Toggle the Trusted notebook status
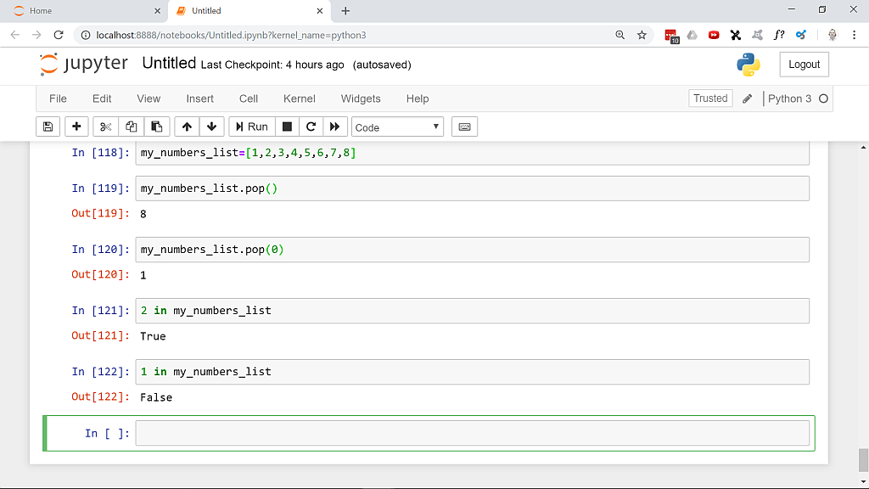This screenshot has width=869, height=489. (x=710, y=98)
